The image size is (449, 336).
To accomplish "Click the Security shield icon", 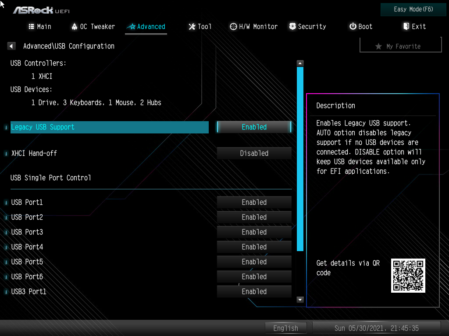I will pos(292,26).
